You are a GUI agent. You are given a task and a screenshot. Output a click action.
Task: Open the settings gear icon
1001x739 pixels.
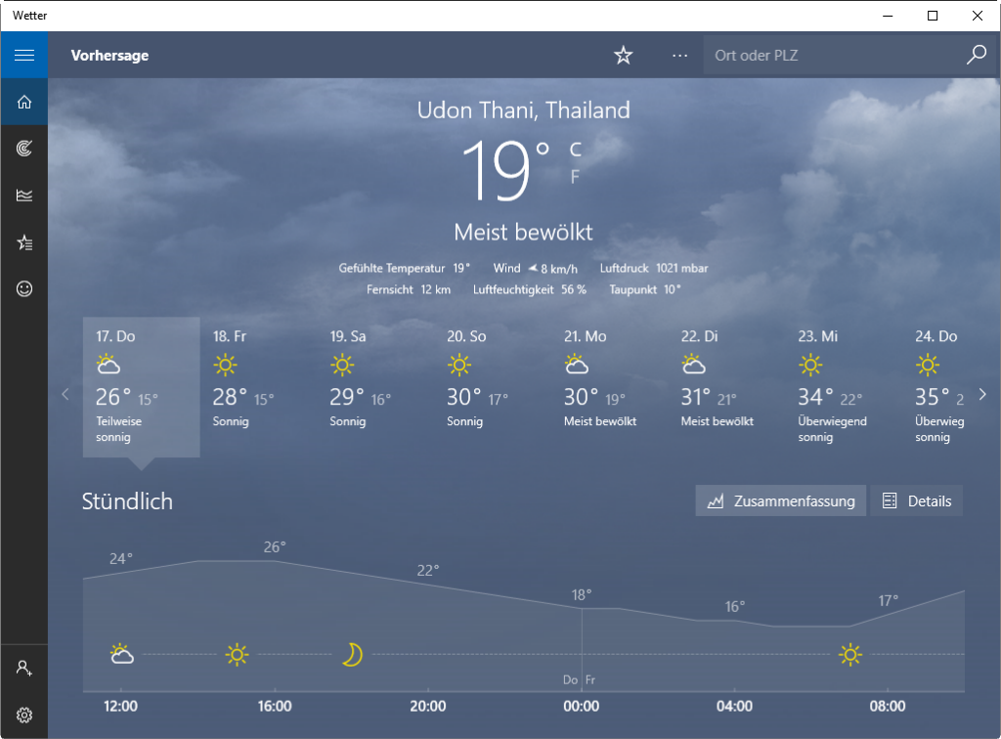24,716
